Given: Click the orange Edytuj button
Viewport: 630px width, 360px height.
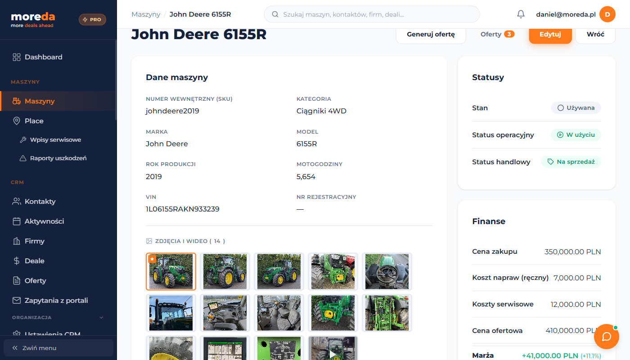Looking at the screenshot, I should tap(550, 34).
